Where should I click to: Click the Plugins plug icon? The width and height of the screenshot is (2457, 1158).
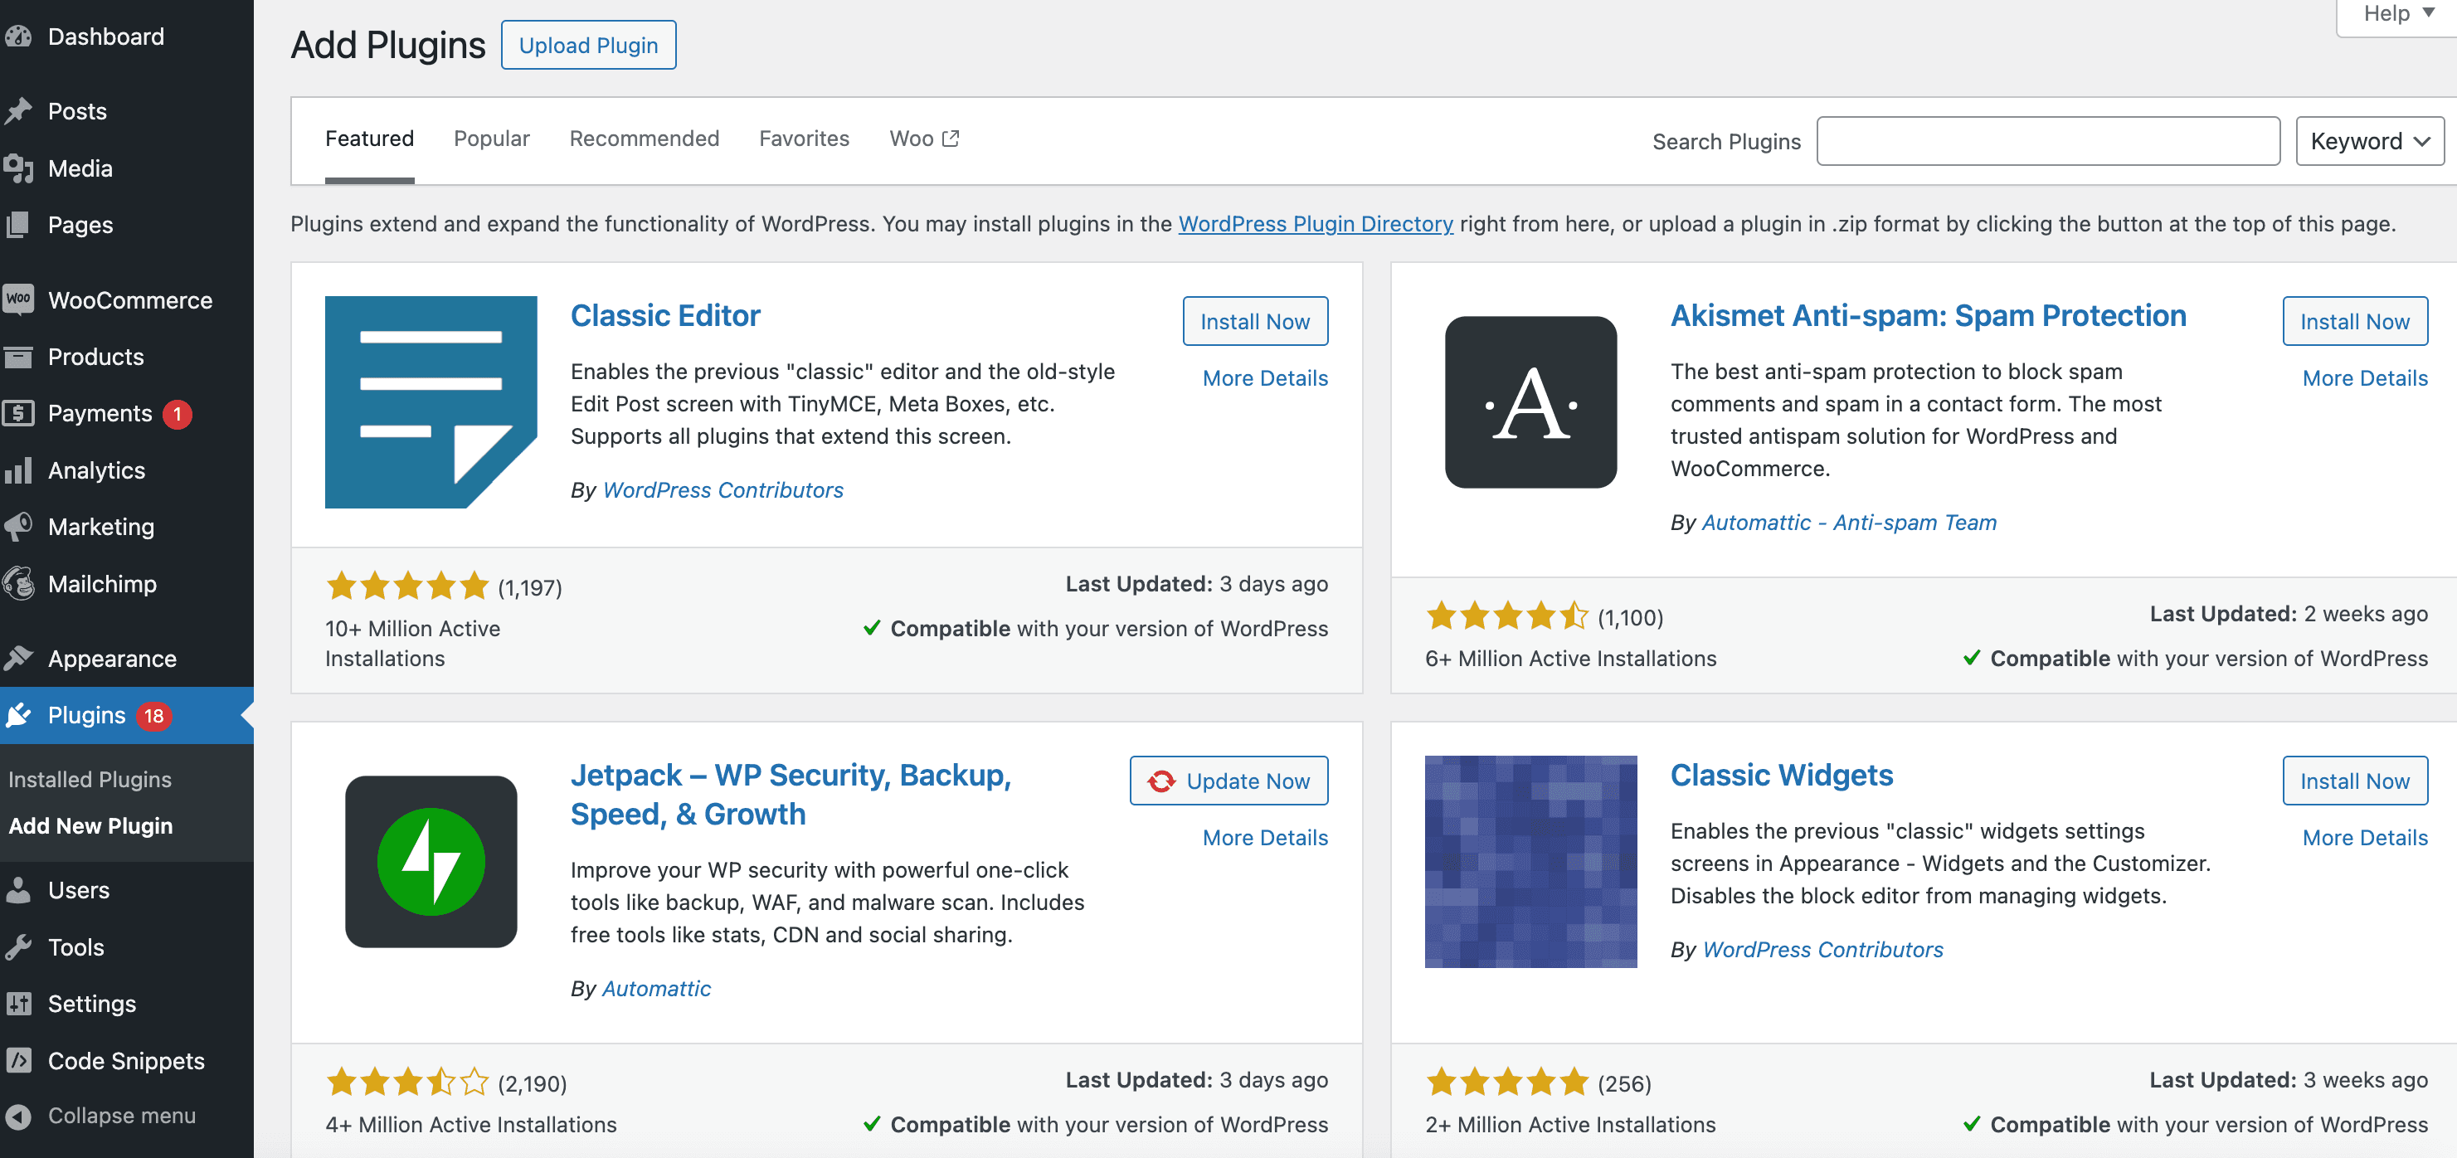(x=18, y=714)
